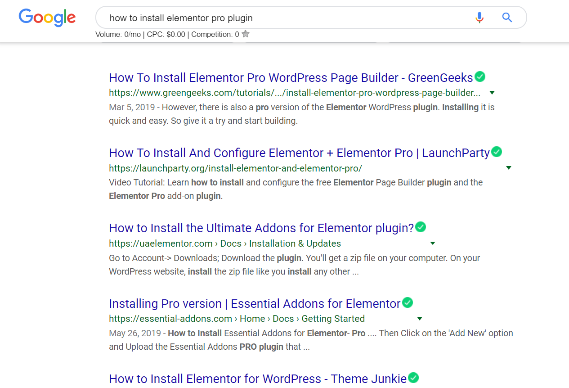
Task: Click the 'May 26, 2019' snippet date
Action: click(135, 334)
